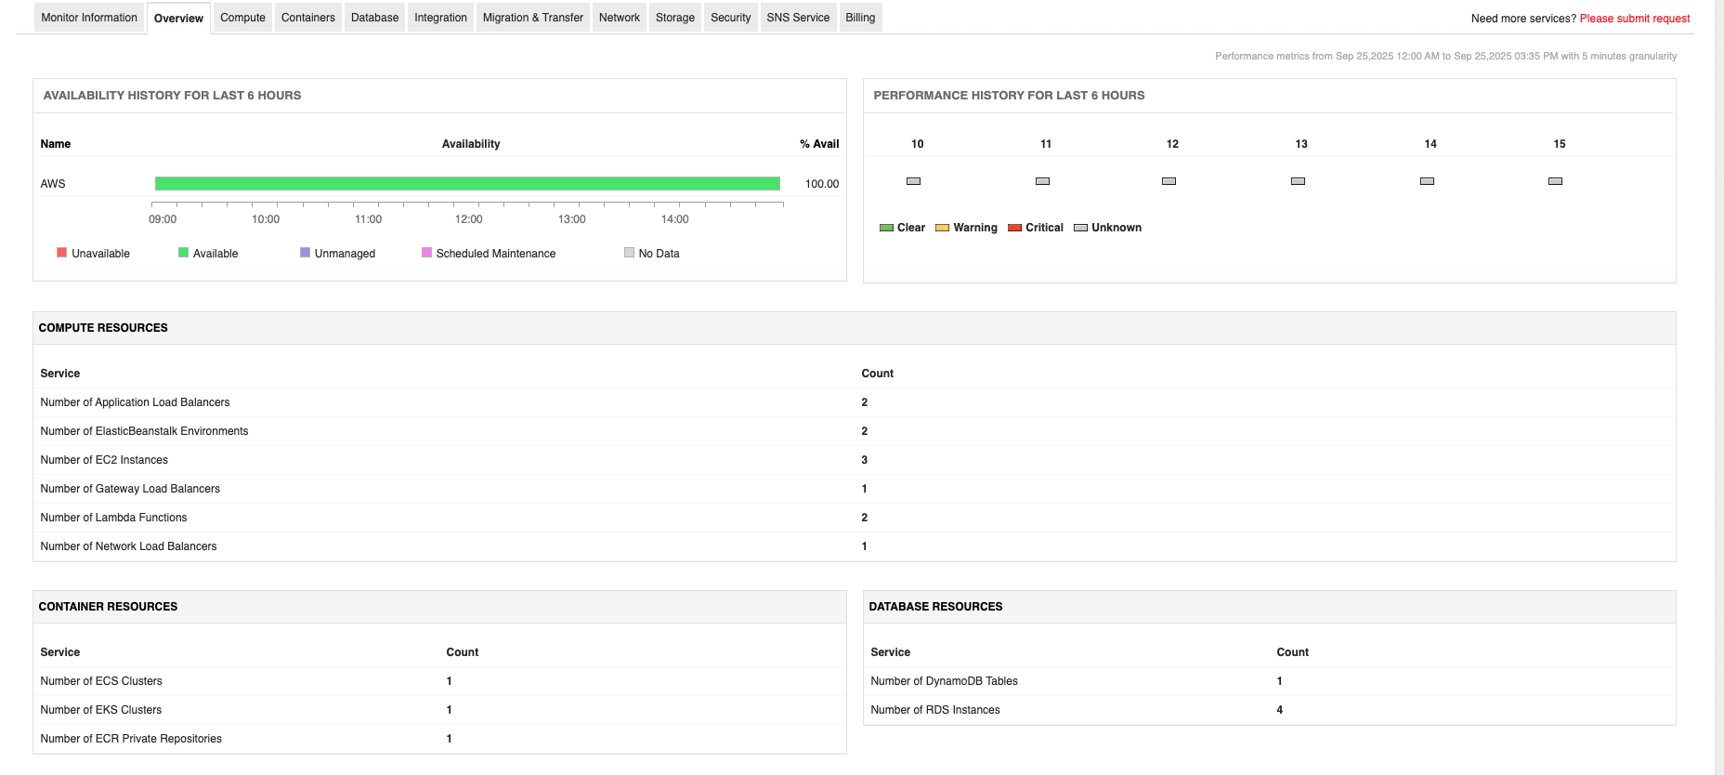Screen dimensions: 1724x775
Task: Open the Security tab
Action: point(731,18)
